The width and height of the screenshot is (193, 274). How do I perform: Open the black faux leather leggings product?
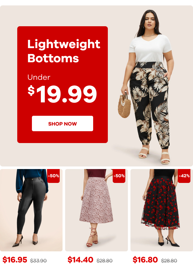click(31, 210)
